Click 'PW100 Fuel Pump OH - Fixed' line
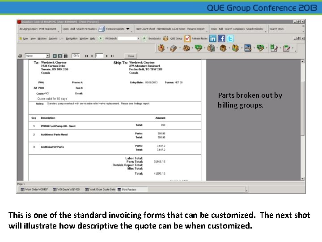This screenshot has width=322, height=242. pyautogui.click(x=58, y=126)
